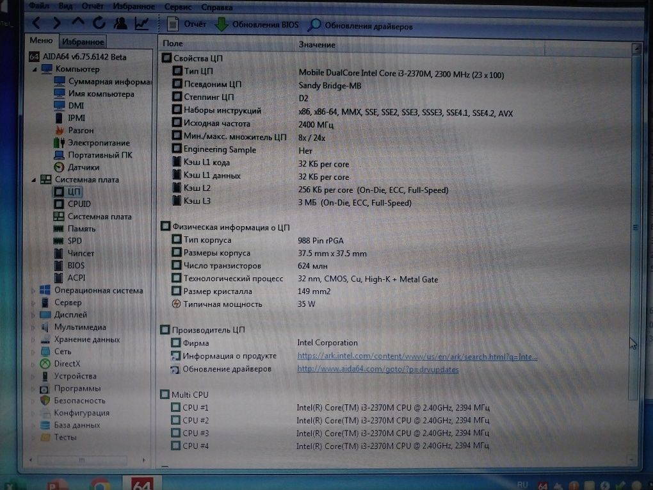Select the ЦП tree item

pos(67,192)
